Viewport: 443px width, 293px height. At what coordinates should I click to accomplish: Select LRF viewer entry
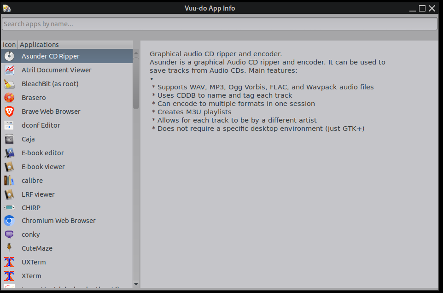(x=67, y=194)
